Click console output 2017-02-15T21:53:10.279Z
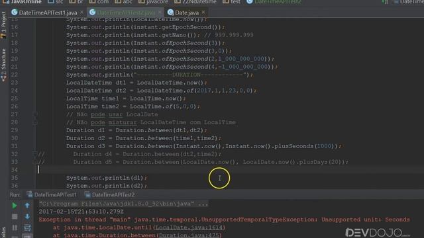Screen dimensions: 424x238 pos(81,212)
